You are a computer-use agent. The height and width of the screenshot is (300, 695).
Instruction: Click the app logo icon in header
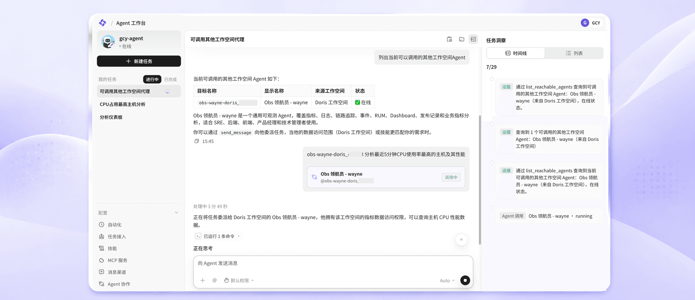103,23
